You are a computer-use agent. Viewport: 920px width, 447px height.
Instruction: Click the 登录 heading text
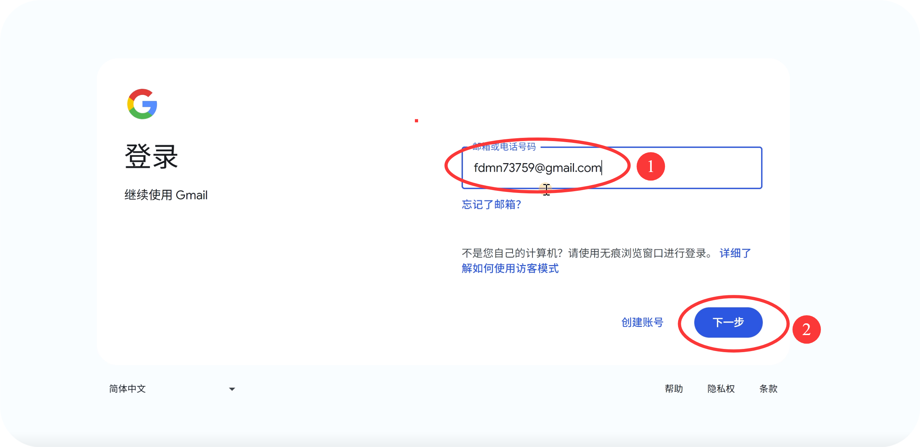[151, 156]
